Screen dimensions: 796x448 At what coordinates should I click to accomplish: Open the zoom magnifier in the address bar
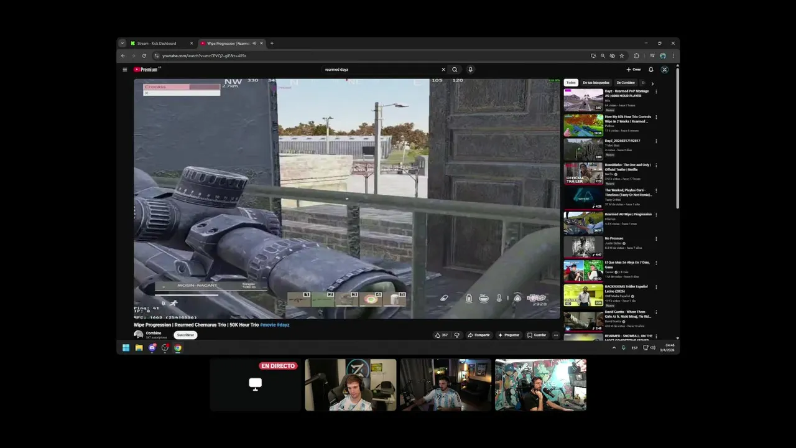pyautogui.click(x=603, y=55)
